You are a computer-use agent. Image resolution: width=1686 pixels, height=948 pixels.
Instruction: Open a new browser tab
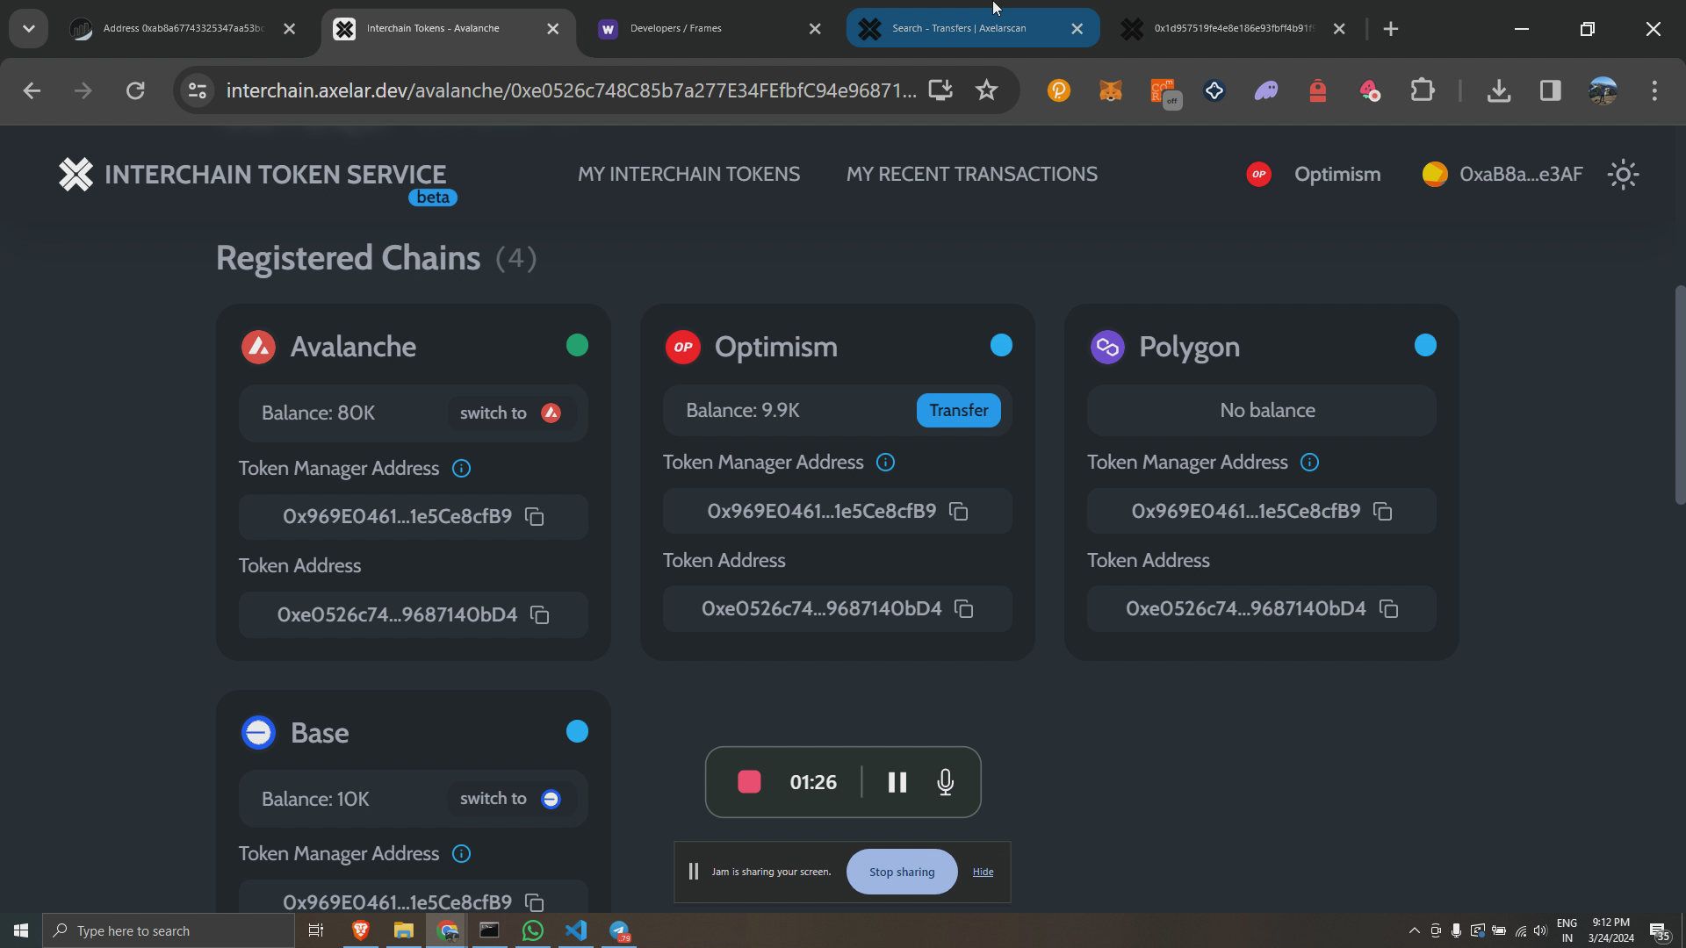coord(1391,29)
